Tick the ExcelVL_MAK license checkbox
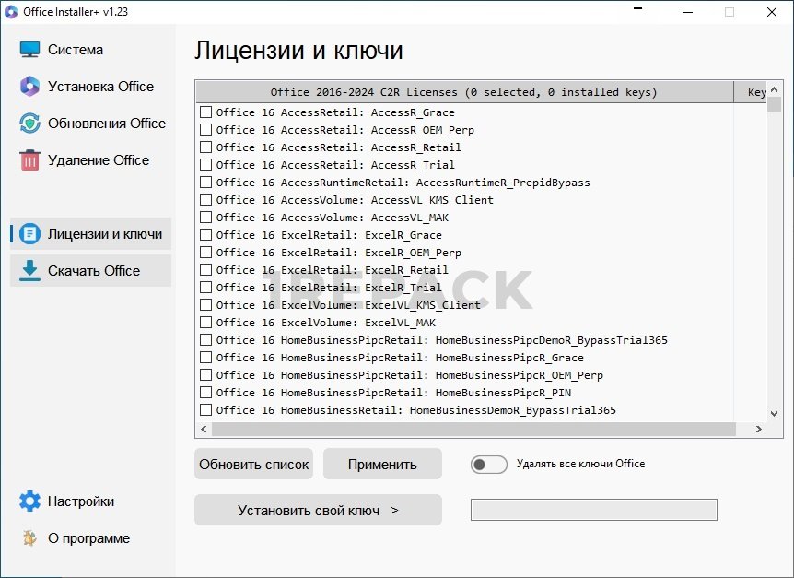The image size is (794, 578). tap(206, 323)
